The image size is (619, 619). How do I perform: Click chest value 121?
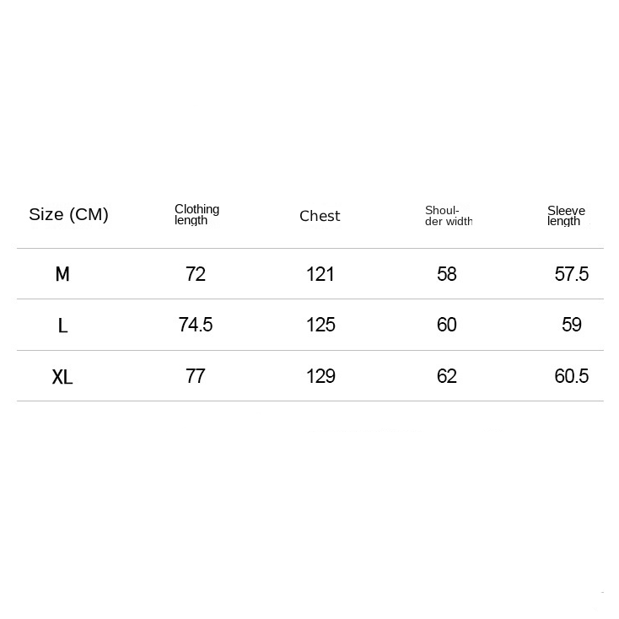(x=320, y=274)
